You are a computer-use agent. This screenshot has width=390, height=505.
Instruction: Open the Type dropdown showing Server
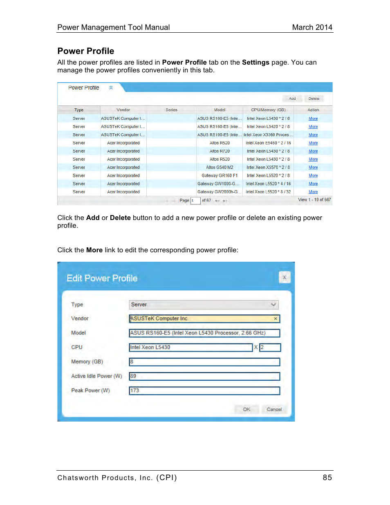(204, 305)
